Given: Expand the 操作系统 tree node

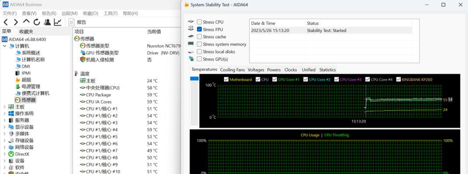Looking at the screenshot, I should click(4, 114).
